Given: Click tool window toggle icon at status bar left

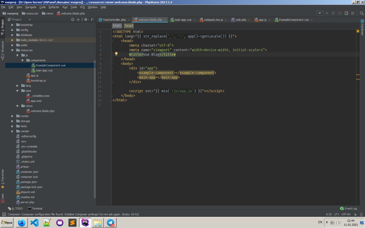Looking at the screenshot, I should (4, 214).
